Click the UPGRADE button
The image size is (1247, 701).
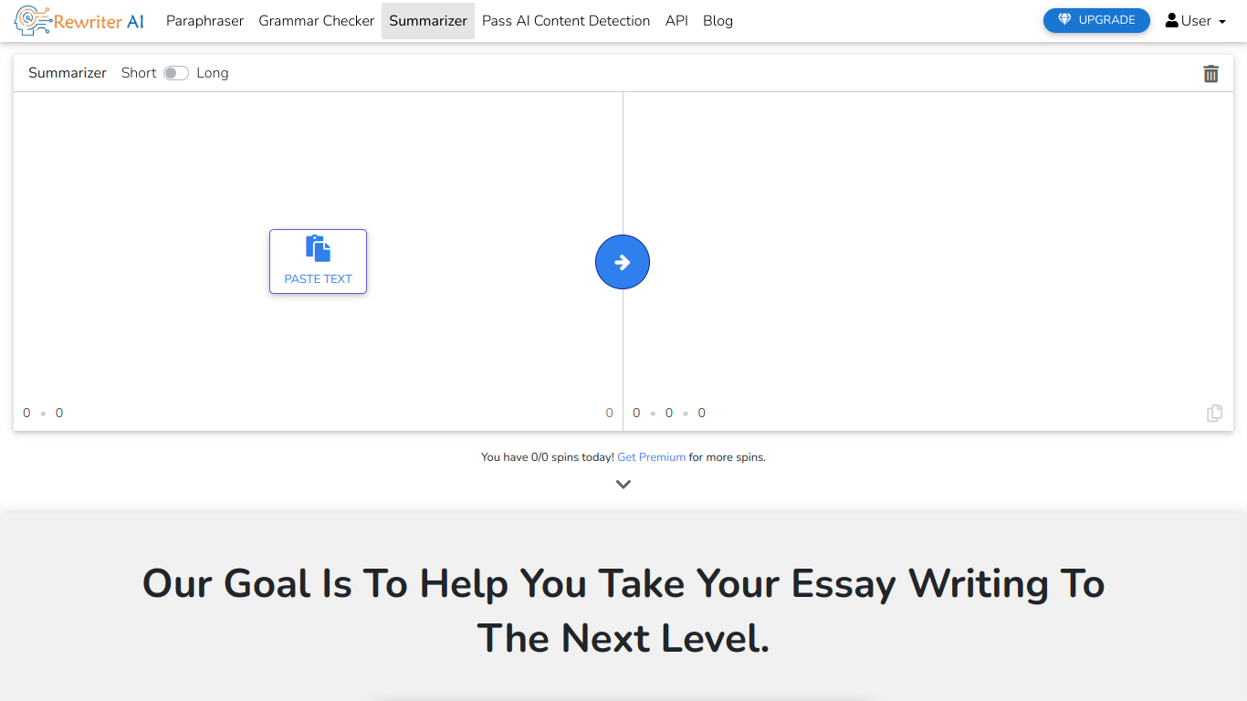pyautogui.click(x=1096, y=20)
